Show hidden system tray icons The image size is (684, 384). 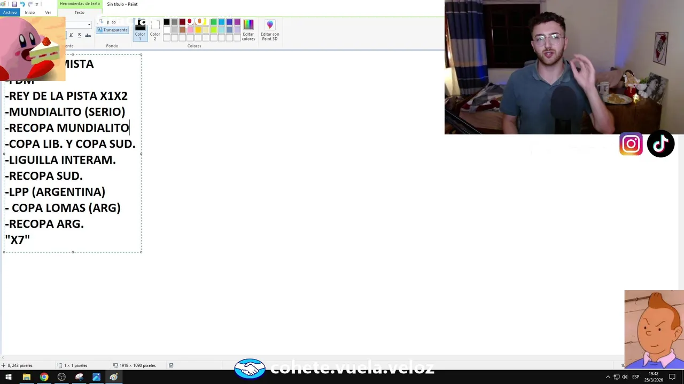coord(608,377)
